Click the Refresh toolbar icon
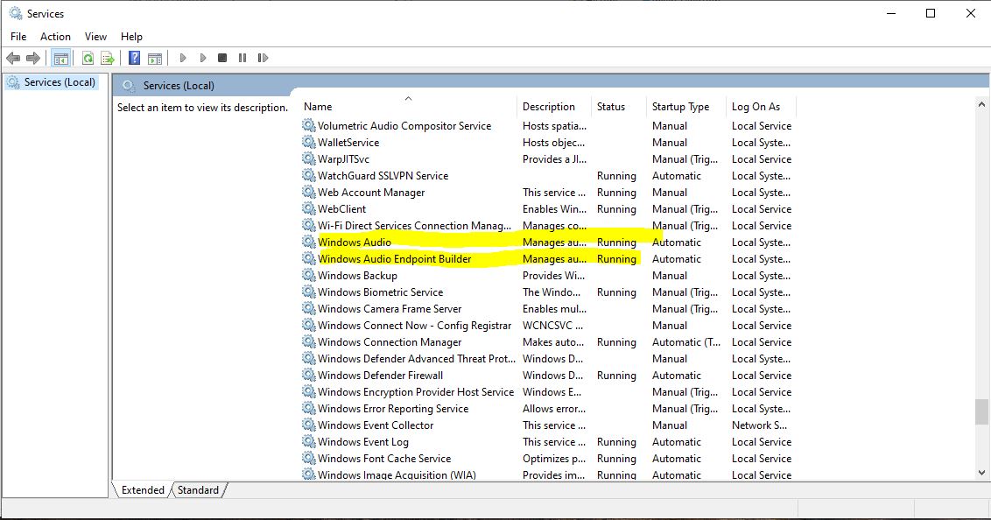 [88, 59]
